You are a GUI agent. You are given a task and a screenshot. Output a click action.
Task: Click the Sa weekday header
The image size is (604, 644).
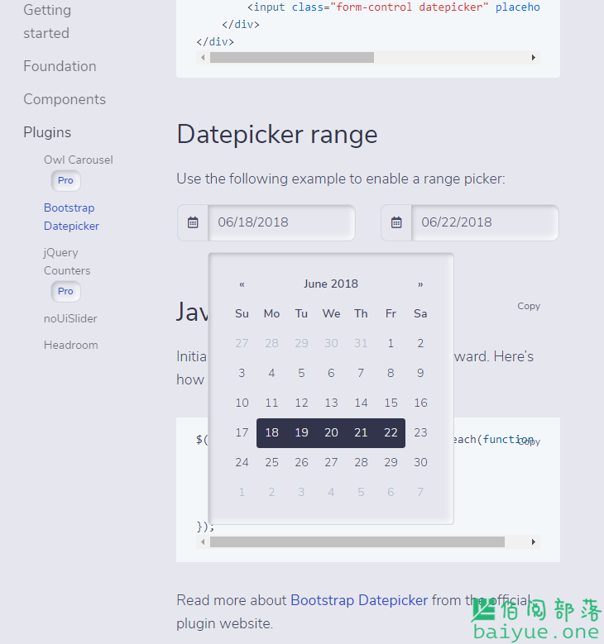[x=420, y=314]
